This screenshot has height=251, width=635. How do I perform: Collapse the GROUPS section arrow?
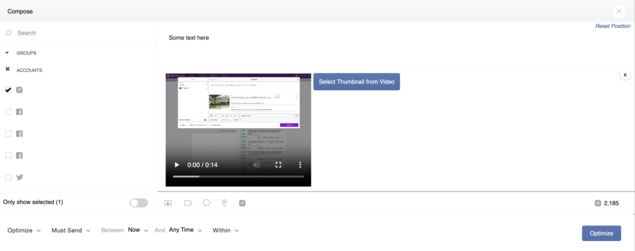click(x=7, y=53)
